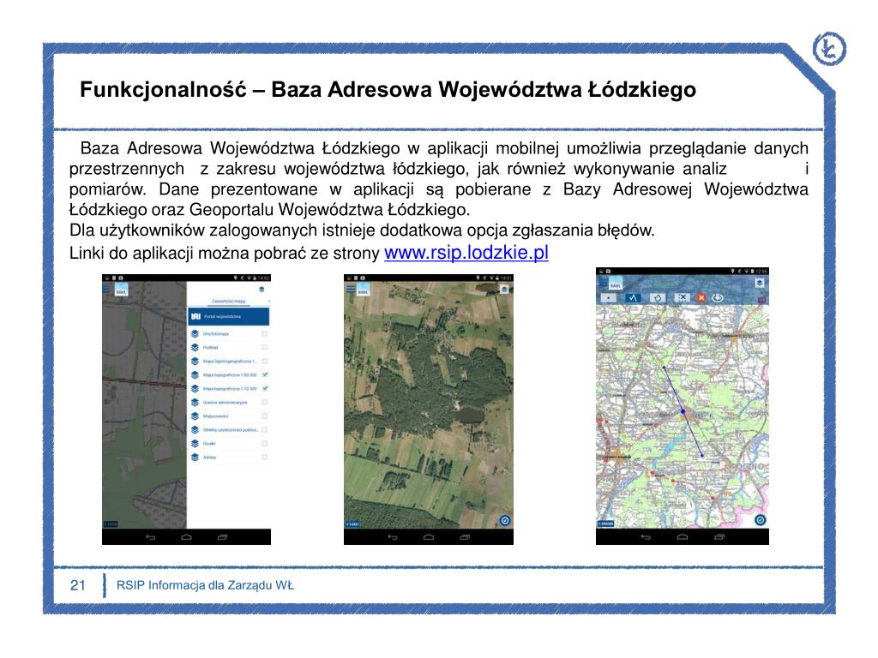
Task: Enable the Działki layer checkbox
Action: coord(265,443)
